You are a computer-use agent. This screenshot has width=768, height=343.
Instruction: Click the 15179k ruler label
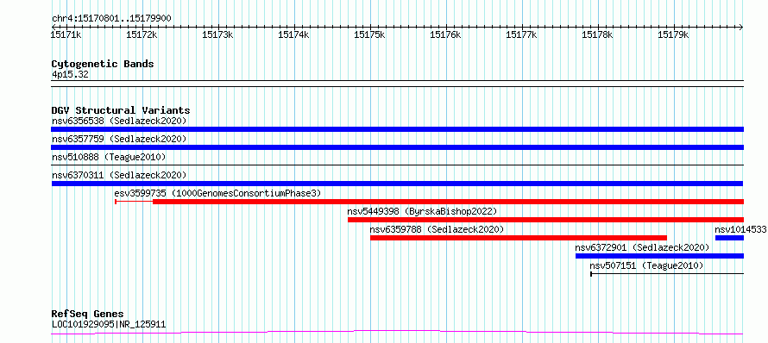[x=673, y=34]
